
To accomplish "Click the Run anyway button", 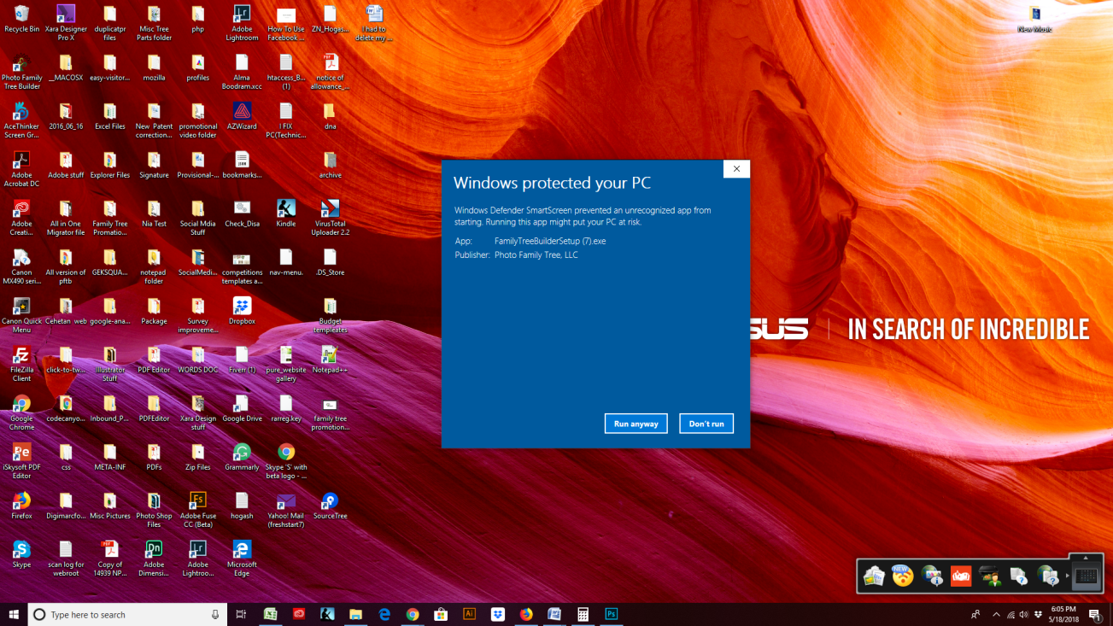I will (636, 424).
